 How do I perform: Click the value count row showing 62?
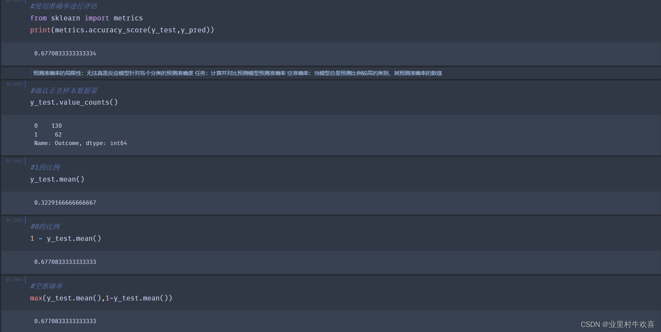pyautogui.click(x=48, y=135)
